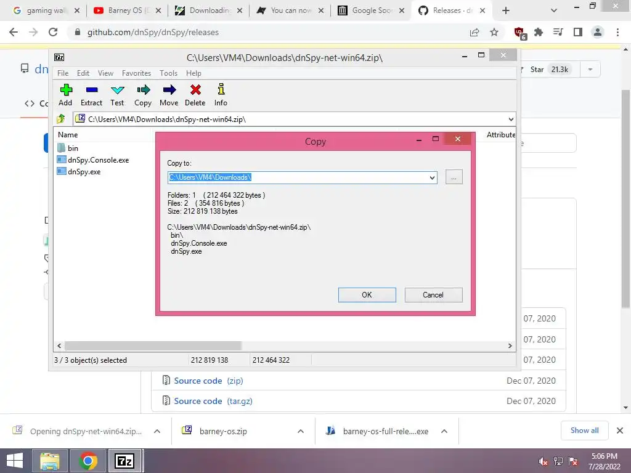Expand the Copy to path dropdown
The width and height of the screenshot is (631, 473).
(432, 178)
